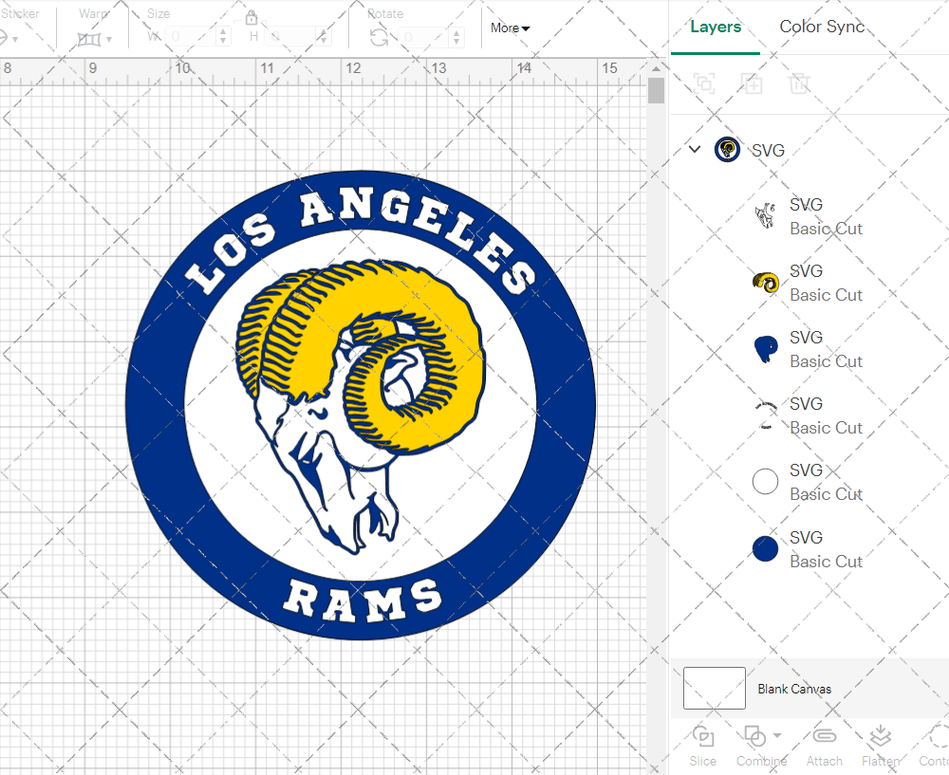The image size is (949, 775).
Task: Click the width stepper arrows
Action: 223,37
